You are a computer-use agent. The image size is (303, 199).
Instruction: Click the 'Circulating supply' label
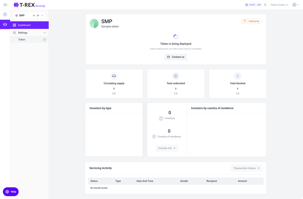[x=114, y=83]
